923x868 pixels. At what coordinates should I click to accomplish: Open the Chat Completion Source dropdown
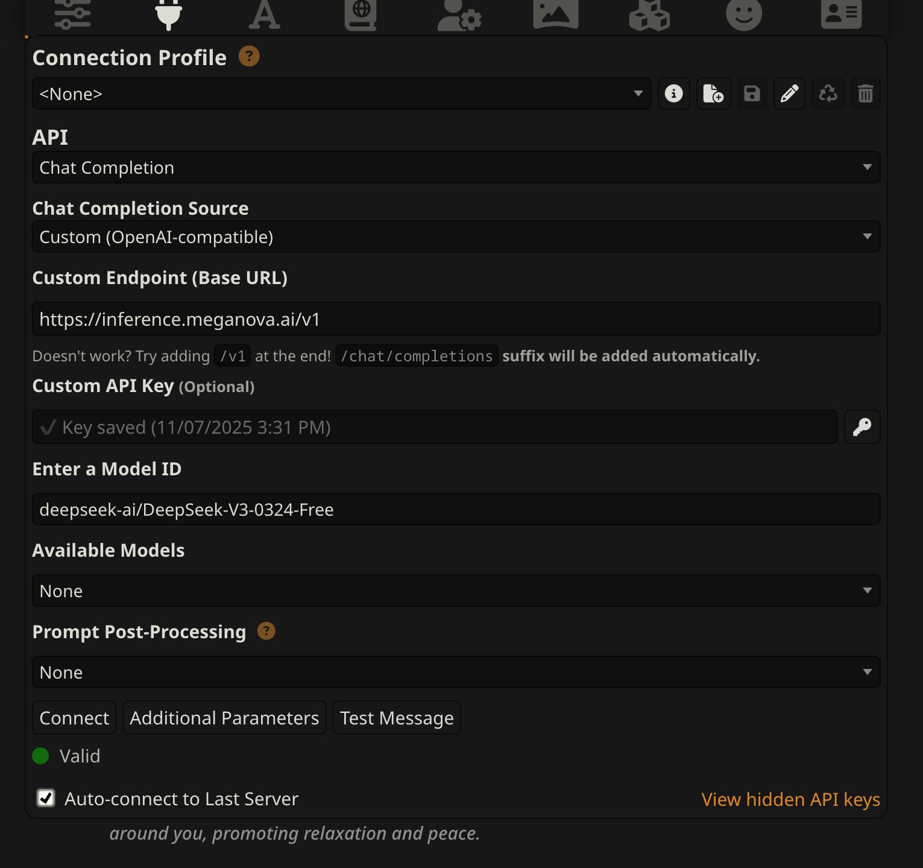456,236
